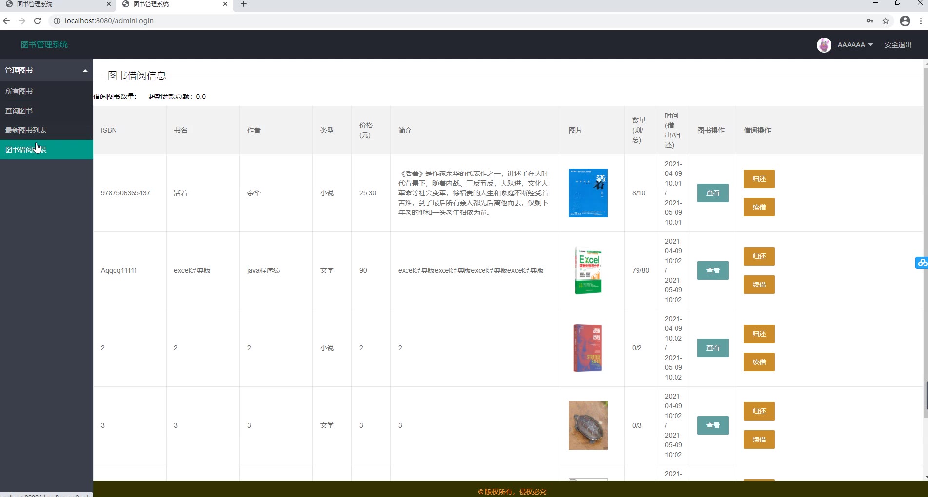Click 归还 in the row with quantity 0/3
The width and height of the screenshot is (928, 497).
tap(759, 411)
